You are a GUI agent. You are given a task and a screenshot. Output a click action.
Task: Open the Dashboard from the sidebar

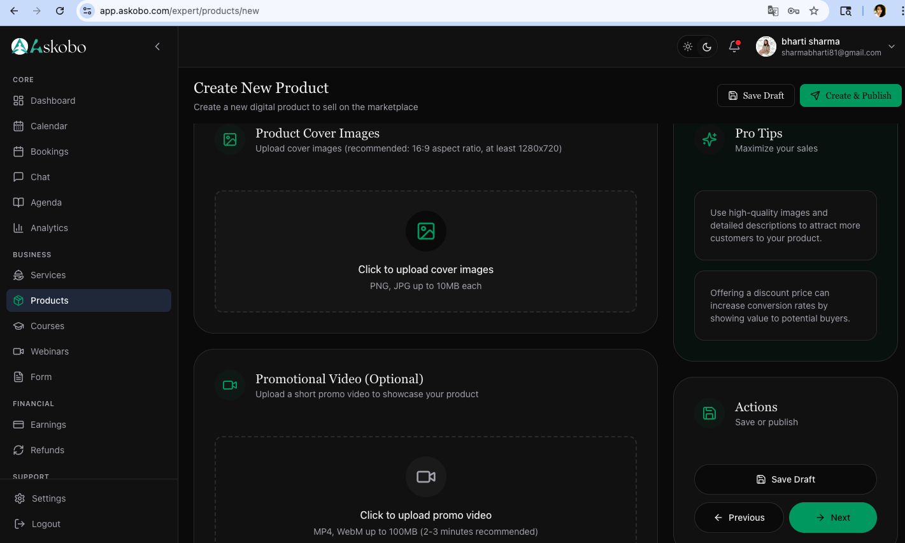click(x=52, y=101)
